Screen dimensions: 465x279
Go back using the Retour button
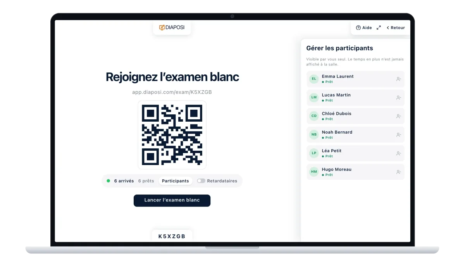[396, 28]
